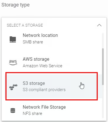Image resolution: width=108 pixels, height=122 pixels.
Task: Collapse the Select a Storage dropdown chevron
Action: point(99,25)
